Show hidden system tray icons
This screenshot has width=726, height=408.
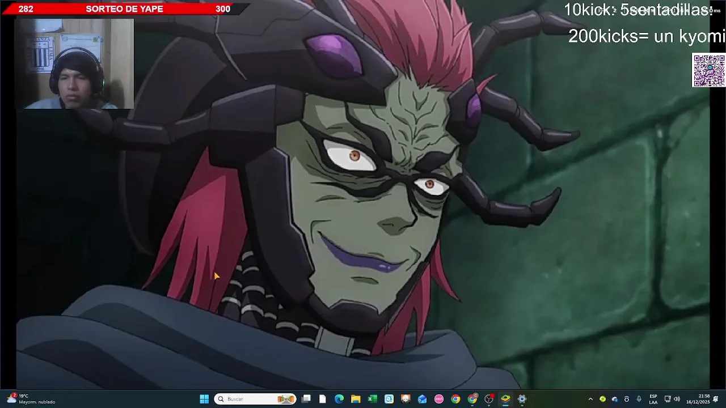click(590, 399)
